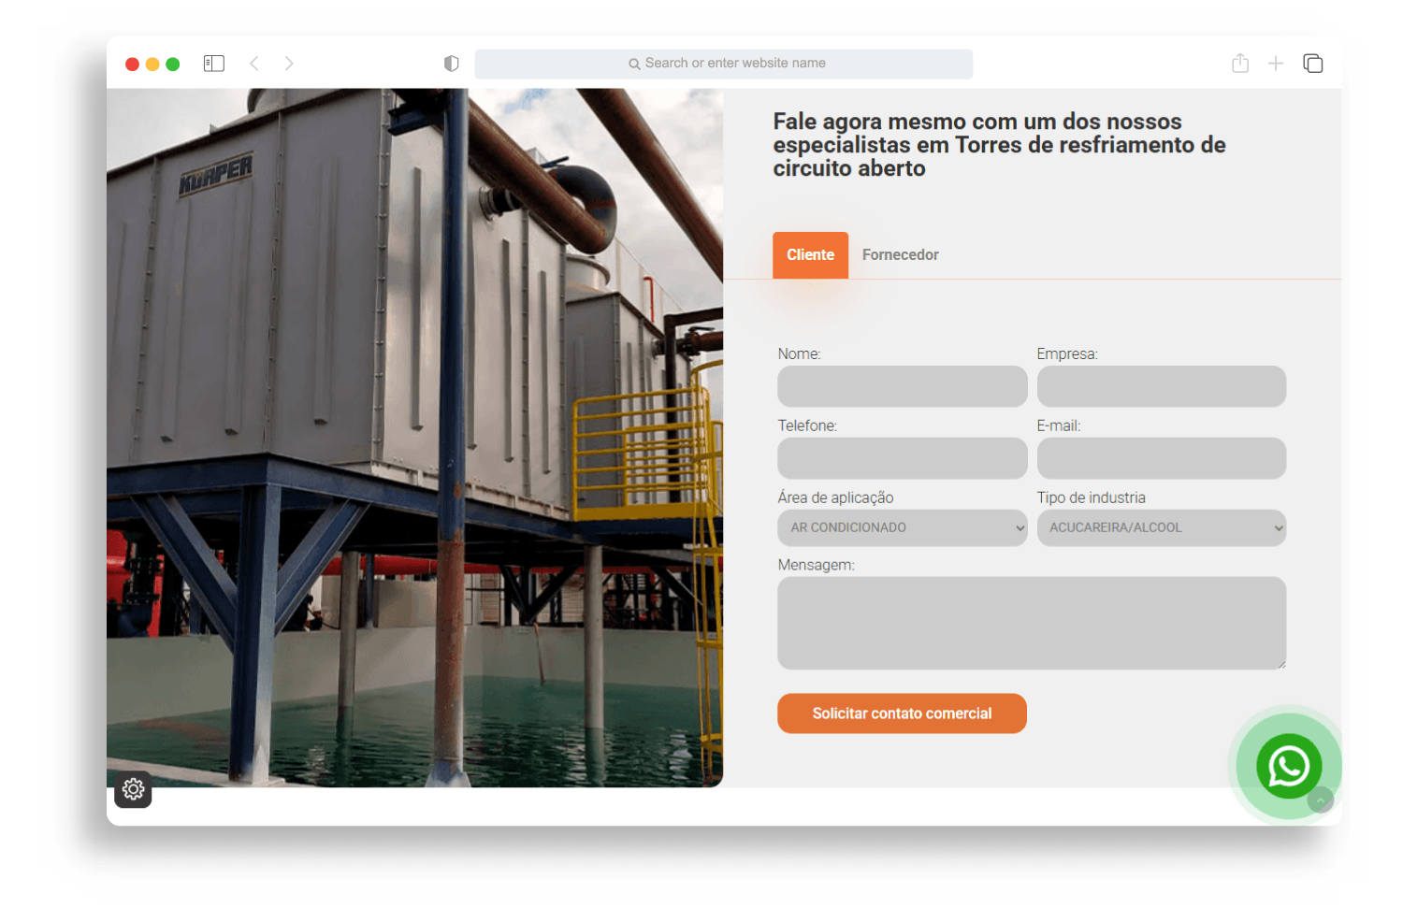This screenshot has height=908, width=1403.
Task: Open the gear settings widget
Action: 133,789
